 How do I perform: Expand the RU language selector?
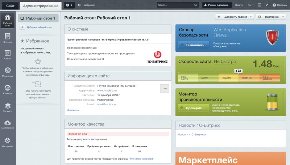click(x=250, y=5)
